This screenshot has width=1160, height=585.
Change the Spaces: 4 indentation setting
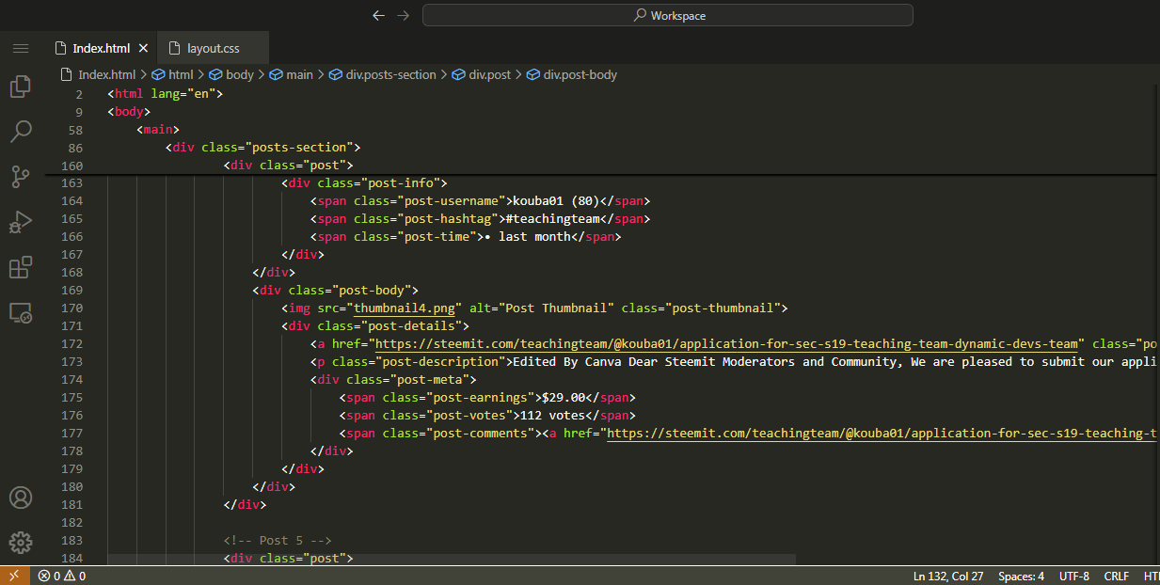click(1021, 576)
